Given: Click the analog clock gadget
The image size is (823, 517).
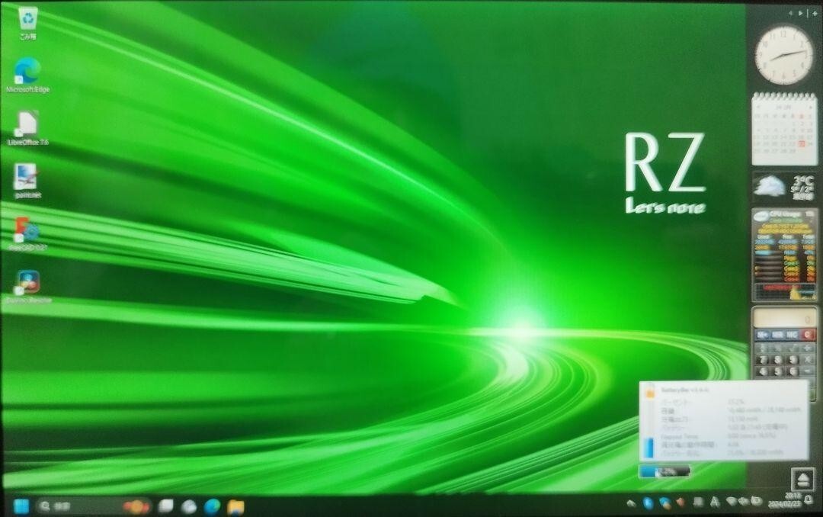Looking at the screenshot, I should coord(783,55).
